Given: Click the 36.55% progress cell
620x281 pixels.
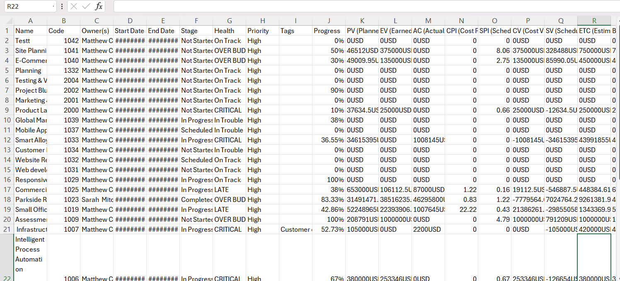Looking at the screenshot, I should pyautogui.click(x=329, y=140).
